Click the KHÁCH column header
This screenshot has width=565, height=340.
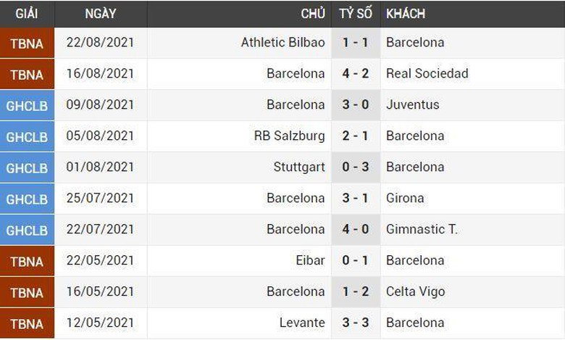click(406, 14)
